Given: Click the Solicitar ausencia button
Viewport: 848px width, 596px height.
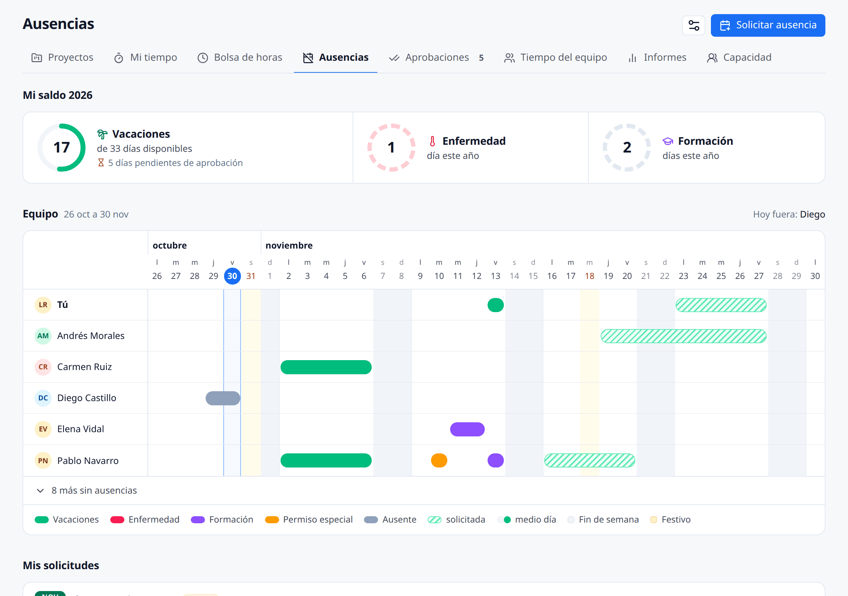Looking at the screenshot, I should (767, 25).
